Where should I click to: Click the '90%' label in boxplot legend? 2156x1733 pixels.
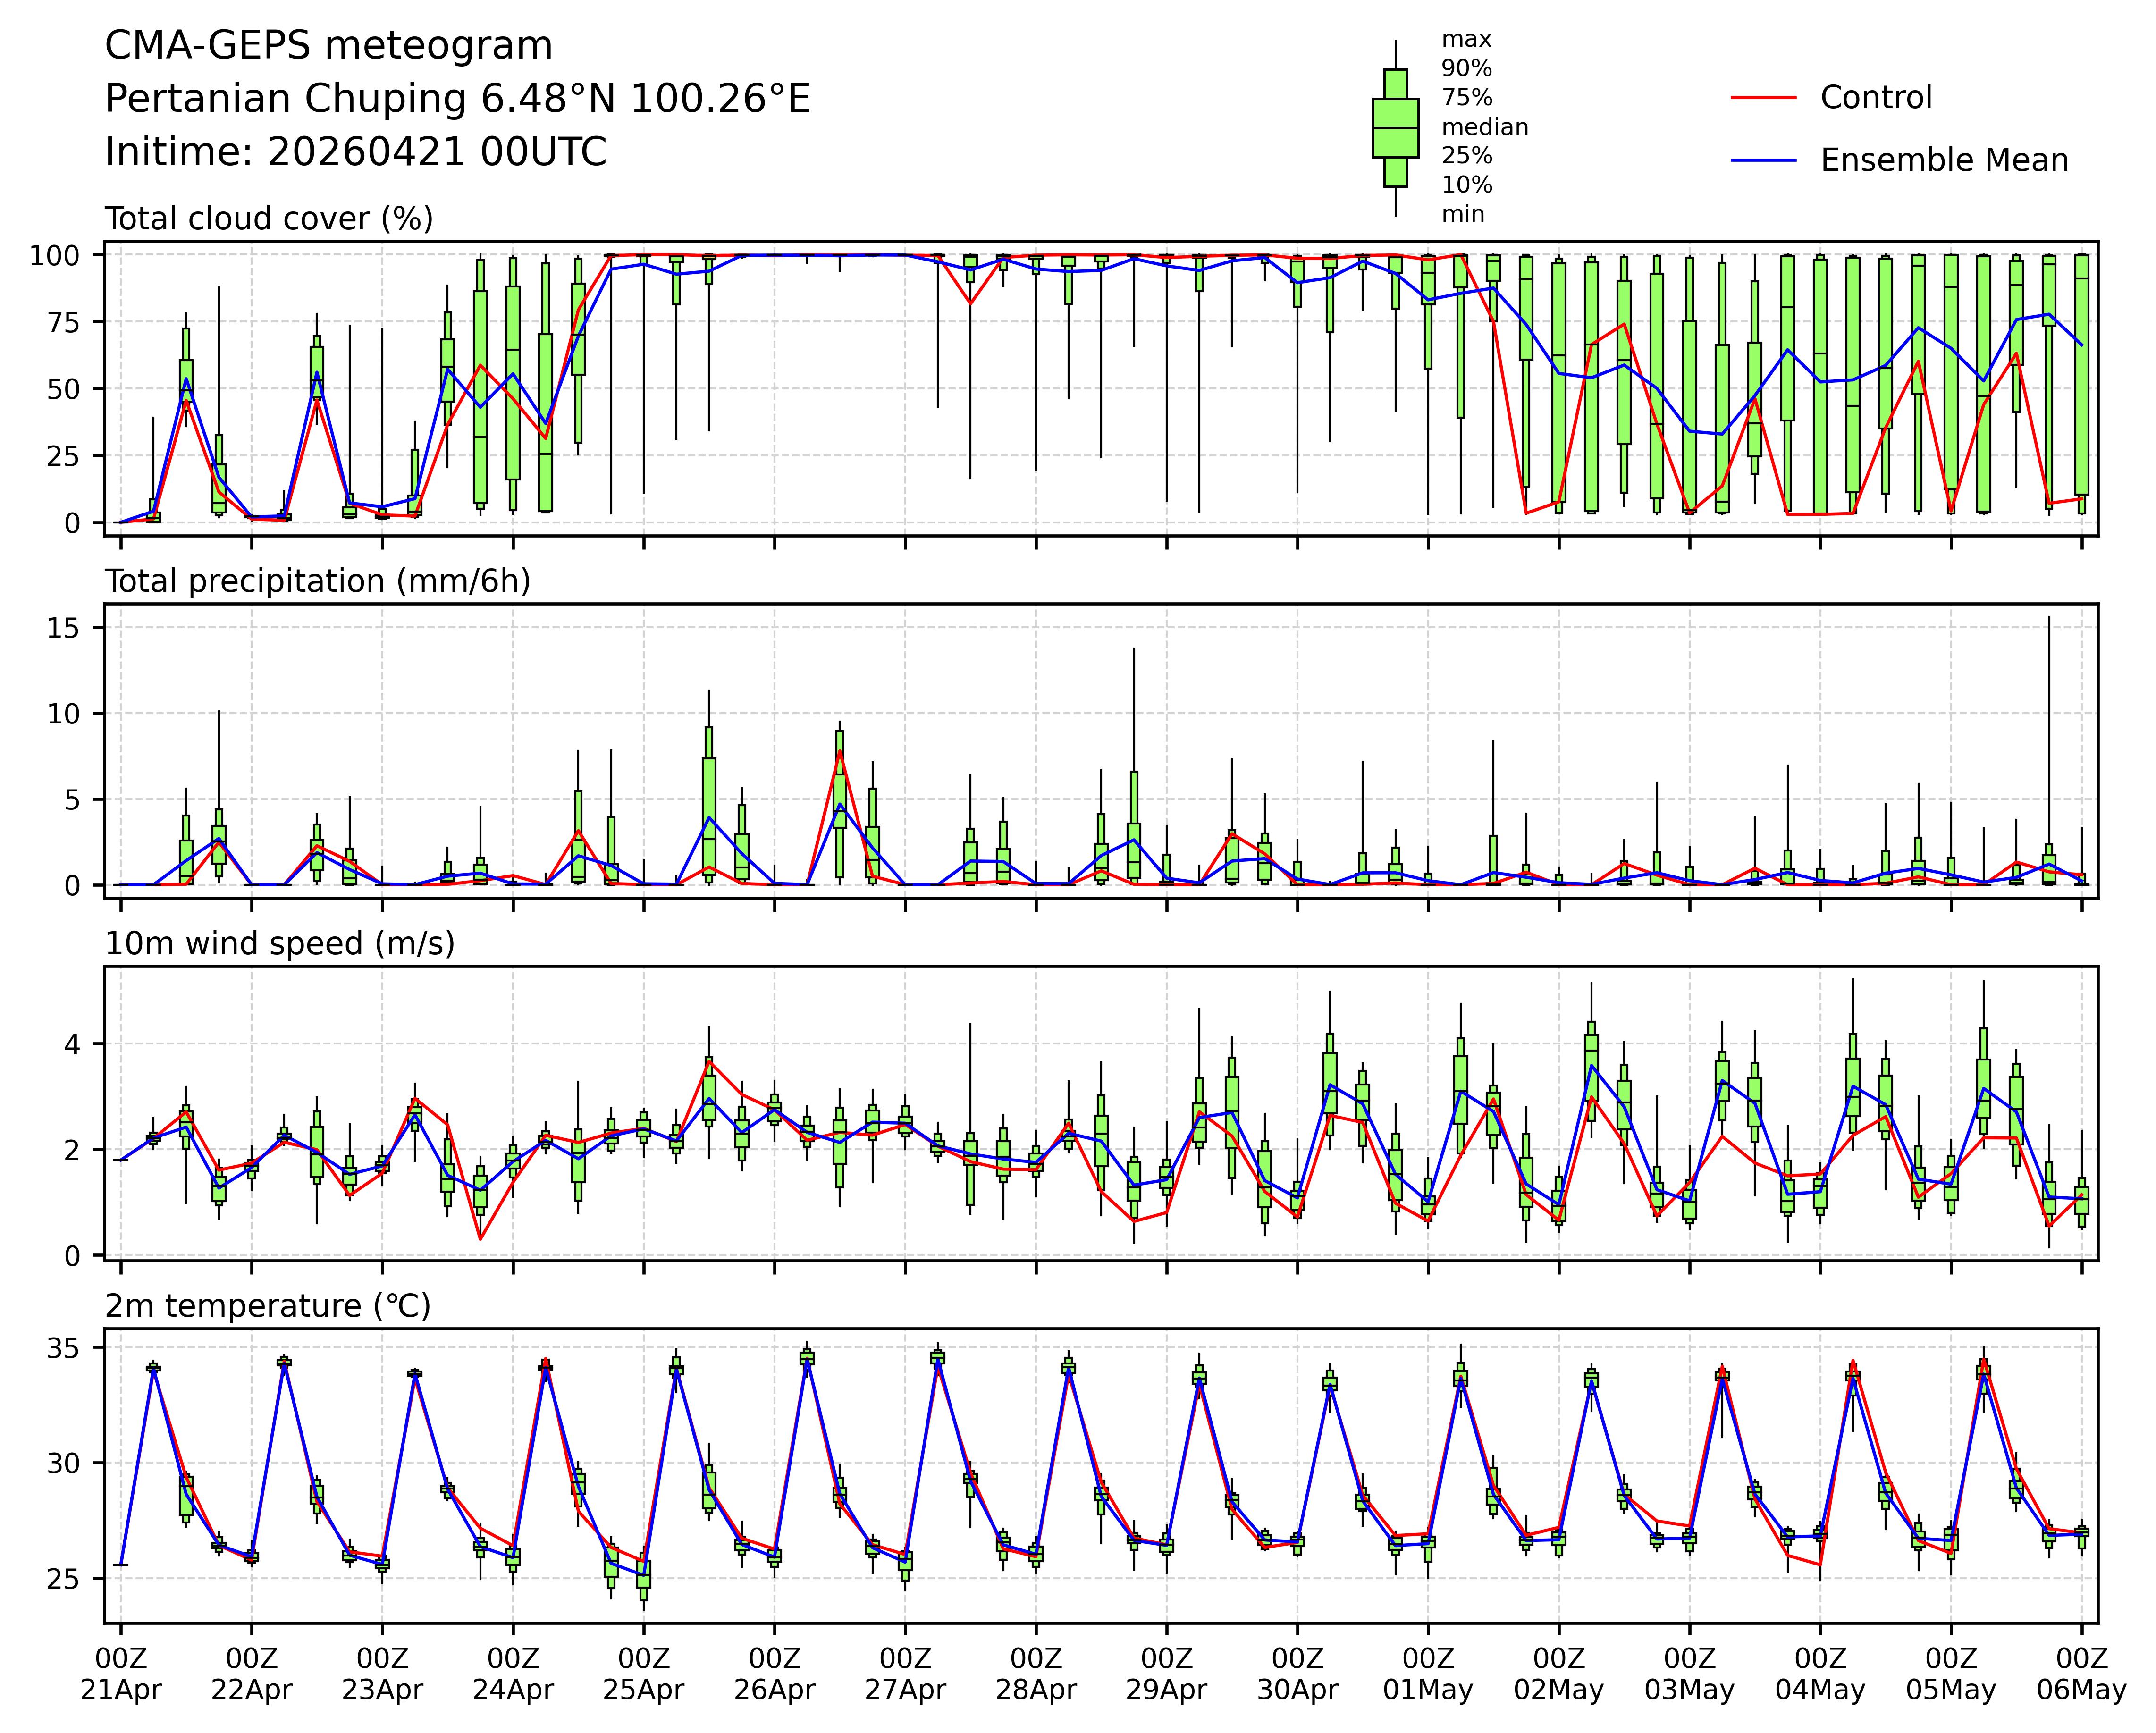tap(1466, 69)
